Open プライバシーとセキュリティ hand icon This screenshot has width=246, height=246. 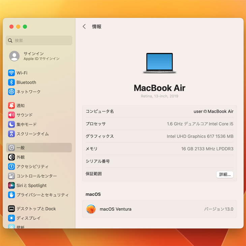pos(11,195)
